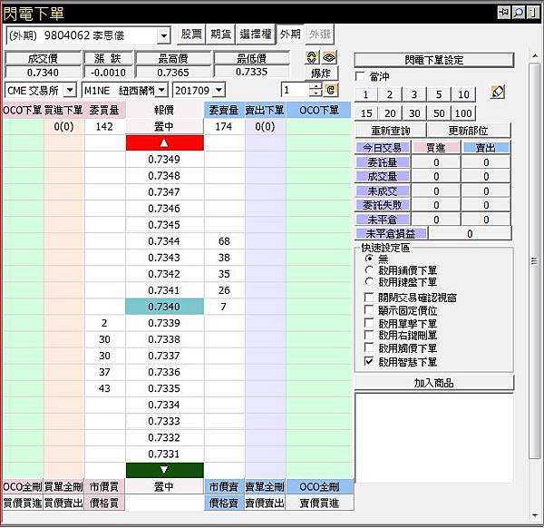Click the 賣價買進 button
The width and height of the screenshot is (544, 528).
click(x=319, y=503)
